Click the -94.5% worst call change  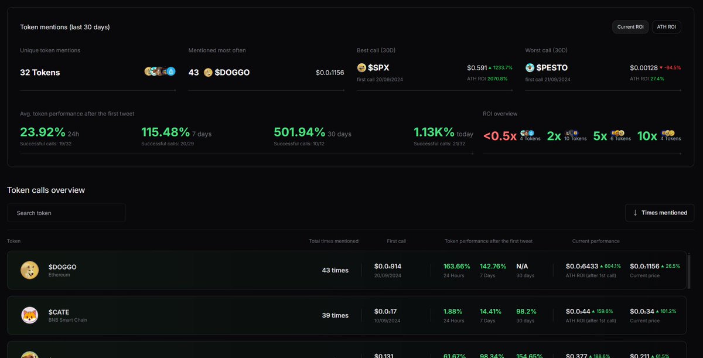(670, 68)
